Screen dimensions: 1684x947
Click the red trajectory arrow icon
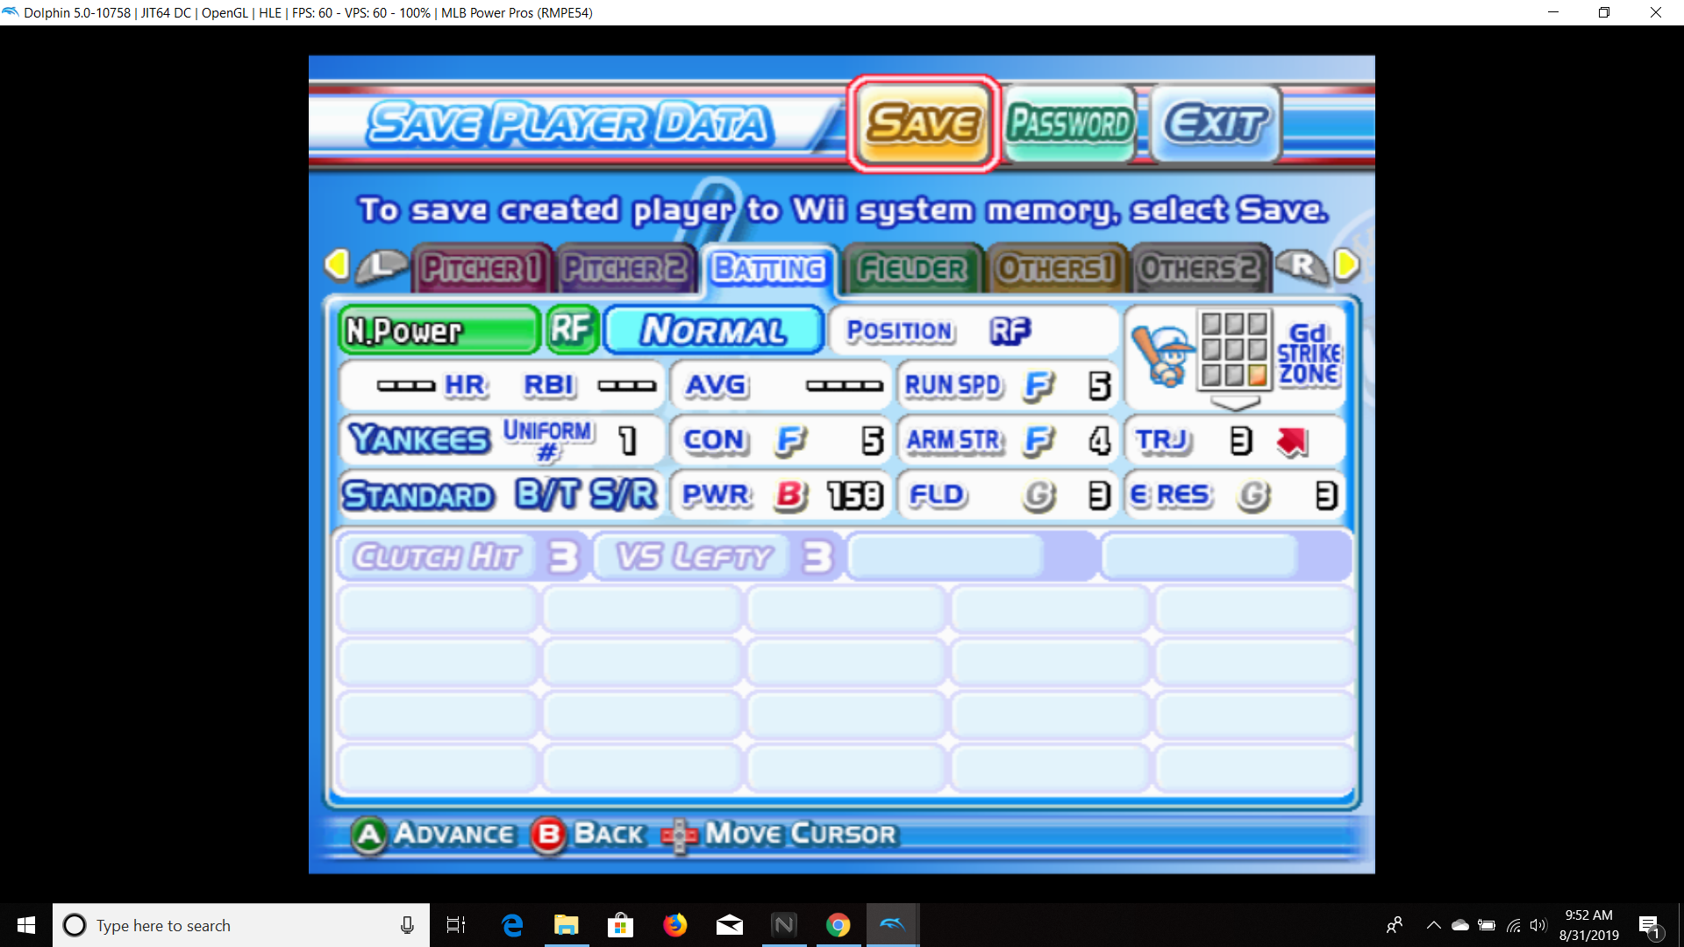[1292, 441]
